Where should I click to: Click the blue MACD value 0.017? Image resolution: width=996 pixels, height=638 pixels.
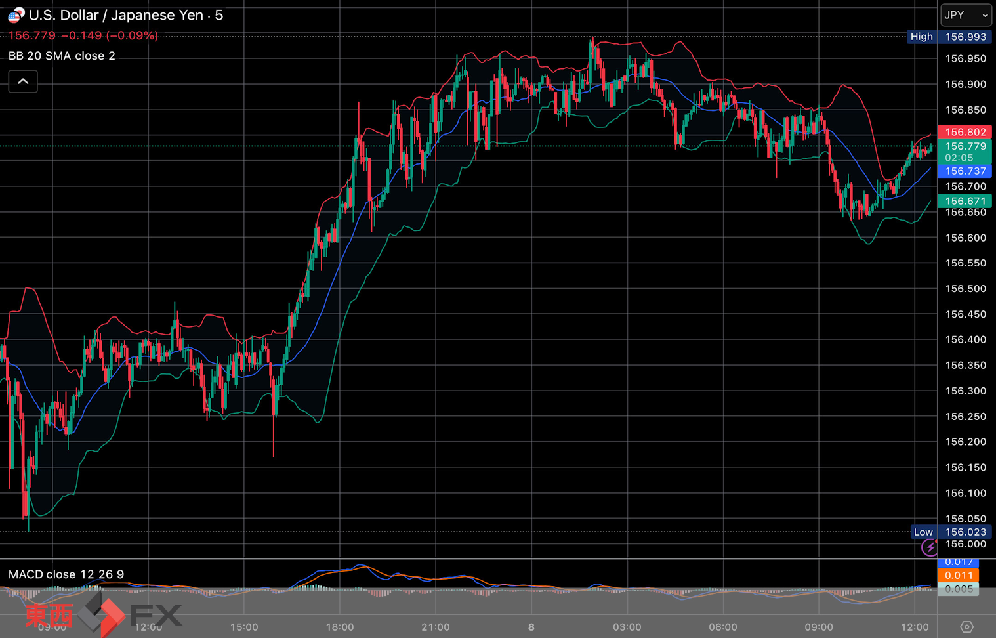click(x=959, y=562)
